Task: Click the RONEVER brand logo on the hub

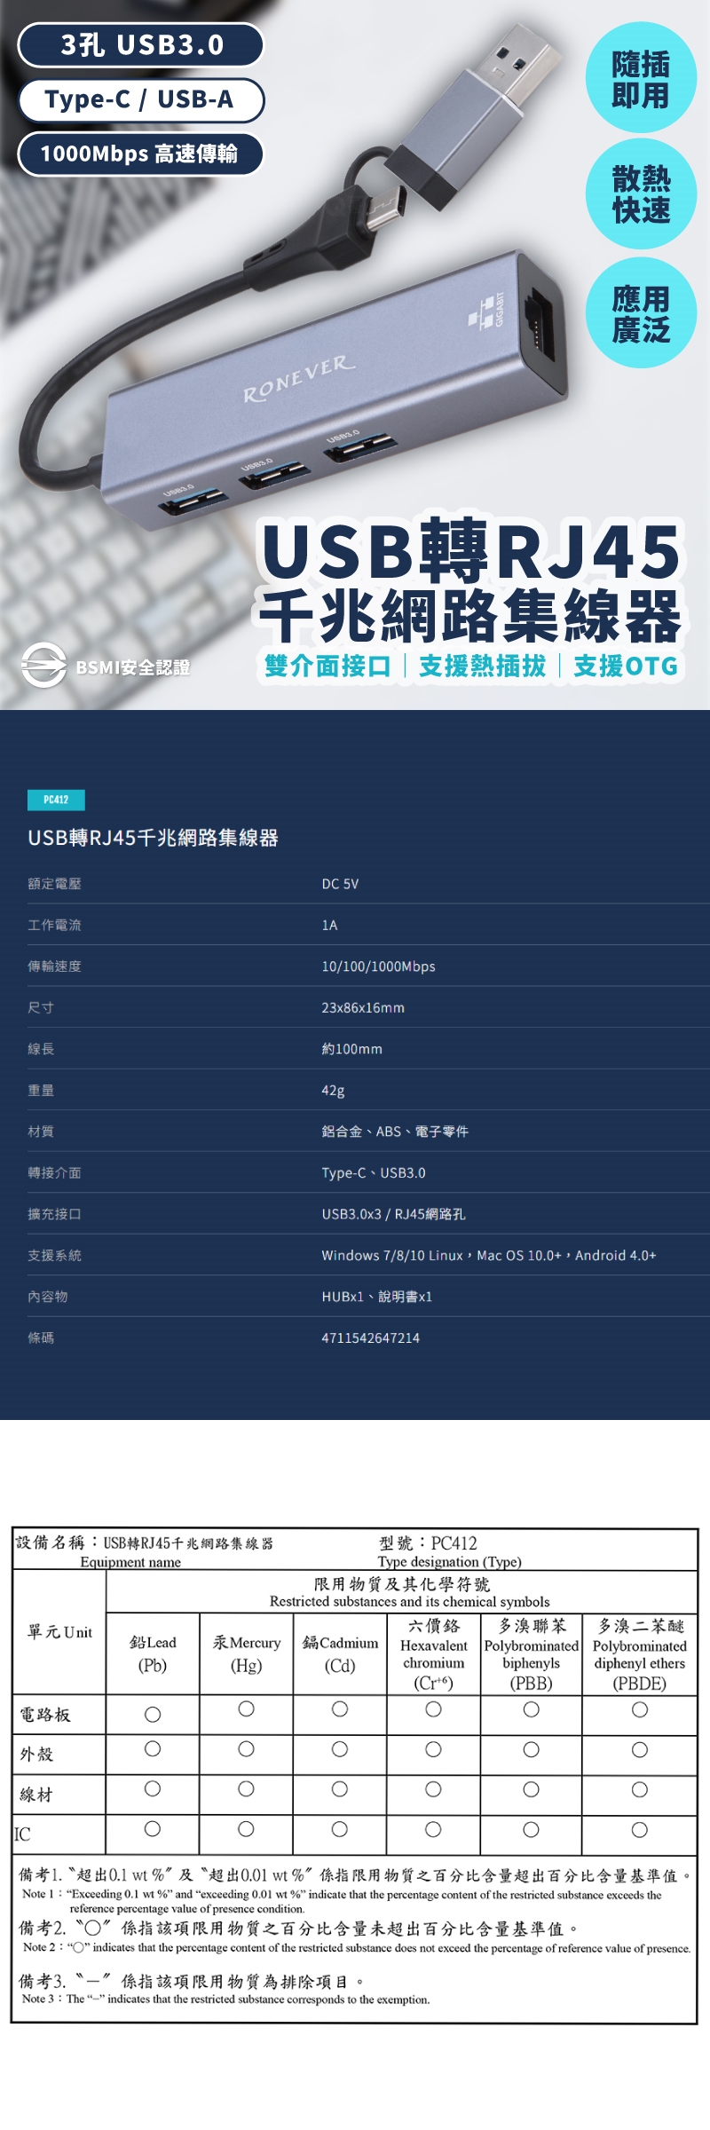Action: coord(299,379)
